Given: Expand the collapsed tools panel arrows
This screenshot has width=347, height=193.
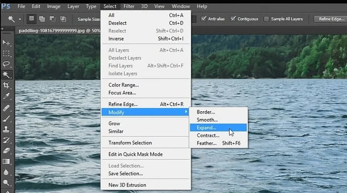Looking at the screenshot, I should click(x=2, y=29).
